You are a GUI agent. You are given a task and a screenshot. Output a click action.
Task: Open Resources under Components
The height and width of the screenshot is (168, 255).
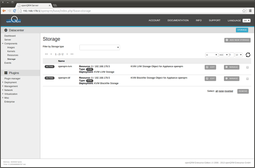pos(13,55)
